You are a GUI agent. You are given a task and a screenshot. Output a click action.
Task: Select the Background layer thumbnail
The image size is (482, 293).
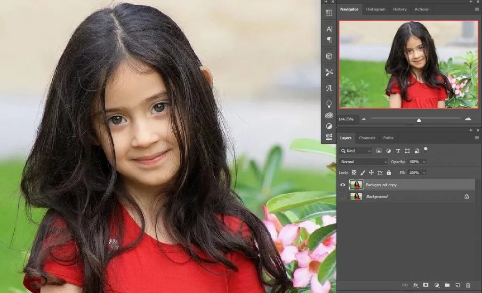(x=356, y=197)
